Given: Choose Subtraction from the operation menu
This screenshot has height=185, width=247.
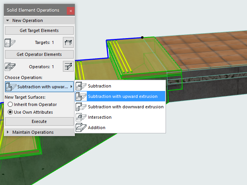Looking at the screenshot, I should 120,86.
